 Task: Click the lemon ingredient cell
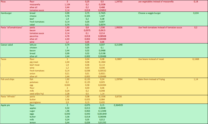click(x=33, y=122)
